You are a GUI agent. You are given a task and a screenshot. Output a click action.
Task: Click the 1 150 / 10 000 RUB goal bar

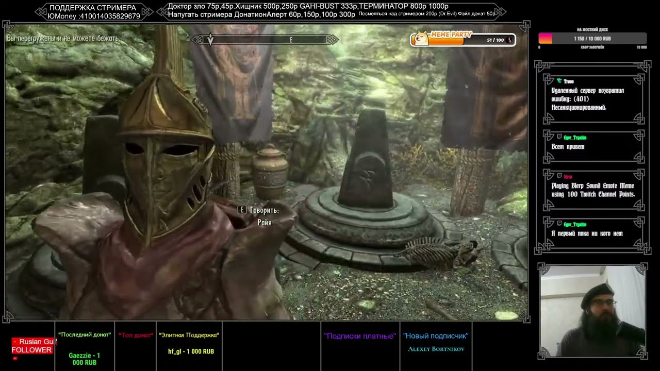pyautogui.click(x=592, y=39)
